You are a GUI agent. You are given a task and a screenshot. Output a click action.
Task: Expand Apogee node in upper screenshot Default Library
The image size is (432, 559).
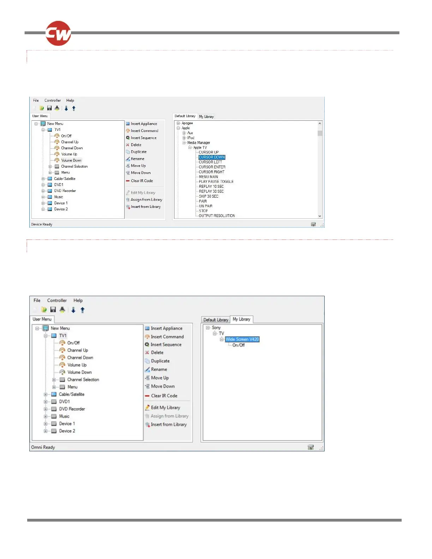coord(178,123)
